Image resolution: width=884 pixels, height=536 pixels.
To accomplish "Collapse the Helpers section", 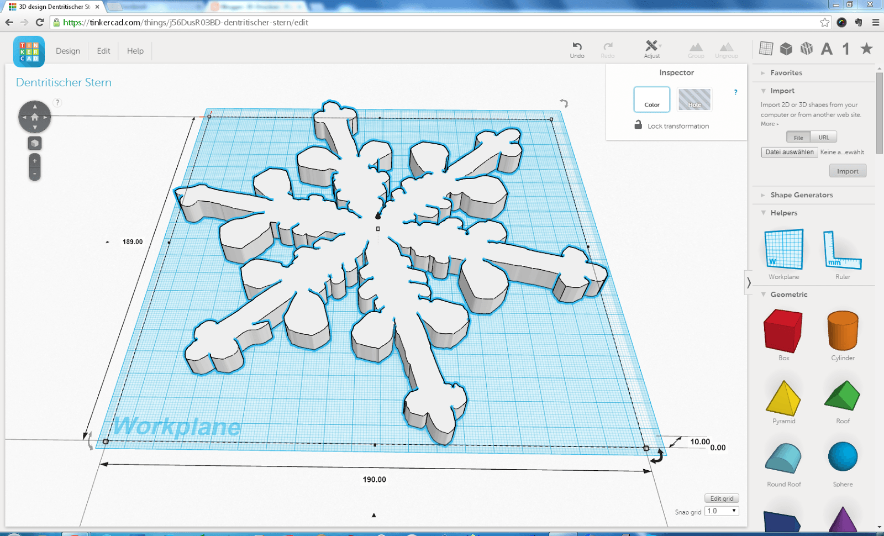I will [x=783, y=213].
